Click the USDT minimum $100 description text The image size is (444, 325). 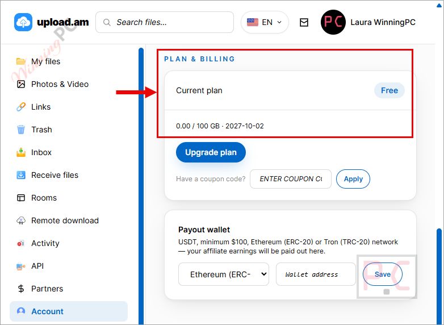(x=288, y=247)
